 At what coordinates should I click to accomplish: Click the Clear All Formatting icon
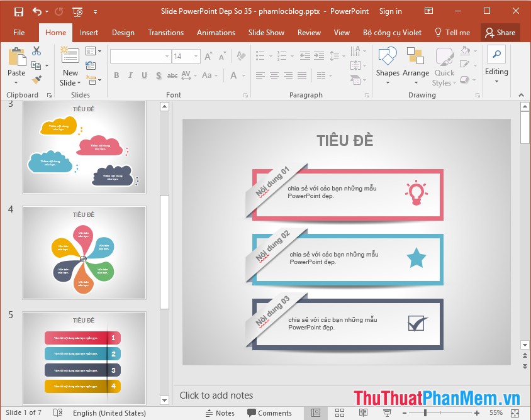pos(242,55)
